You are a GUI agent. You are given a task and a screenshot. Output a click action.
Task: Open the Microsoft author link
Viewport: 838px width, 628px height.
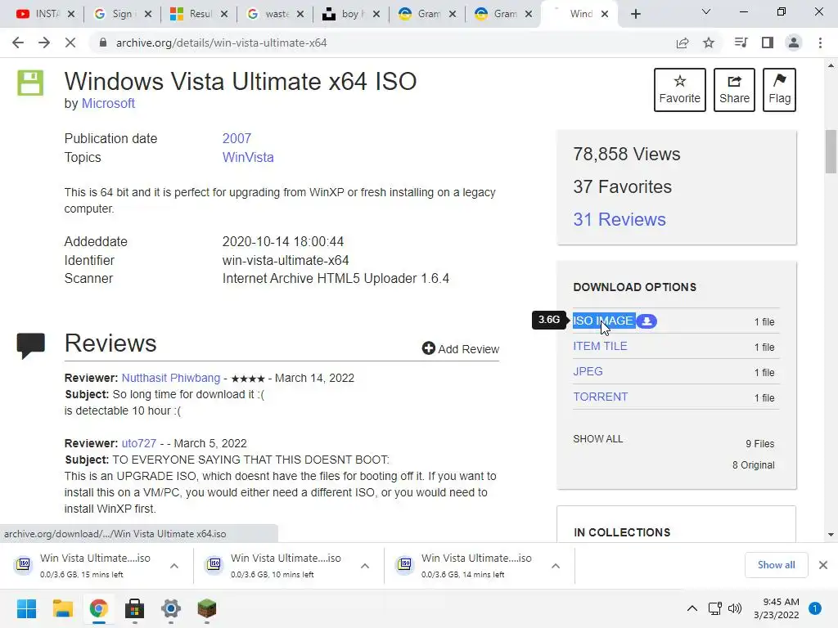click(108, 104)
